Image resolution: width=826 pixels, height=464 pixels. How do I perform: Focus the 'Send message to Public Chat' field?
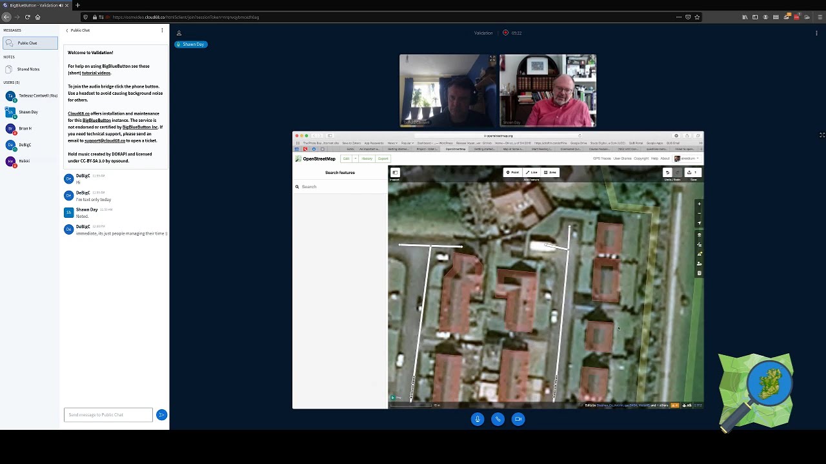pyautogui.click(x=108, y=415)
